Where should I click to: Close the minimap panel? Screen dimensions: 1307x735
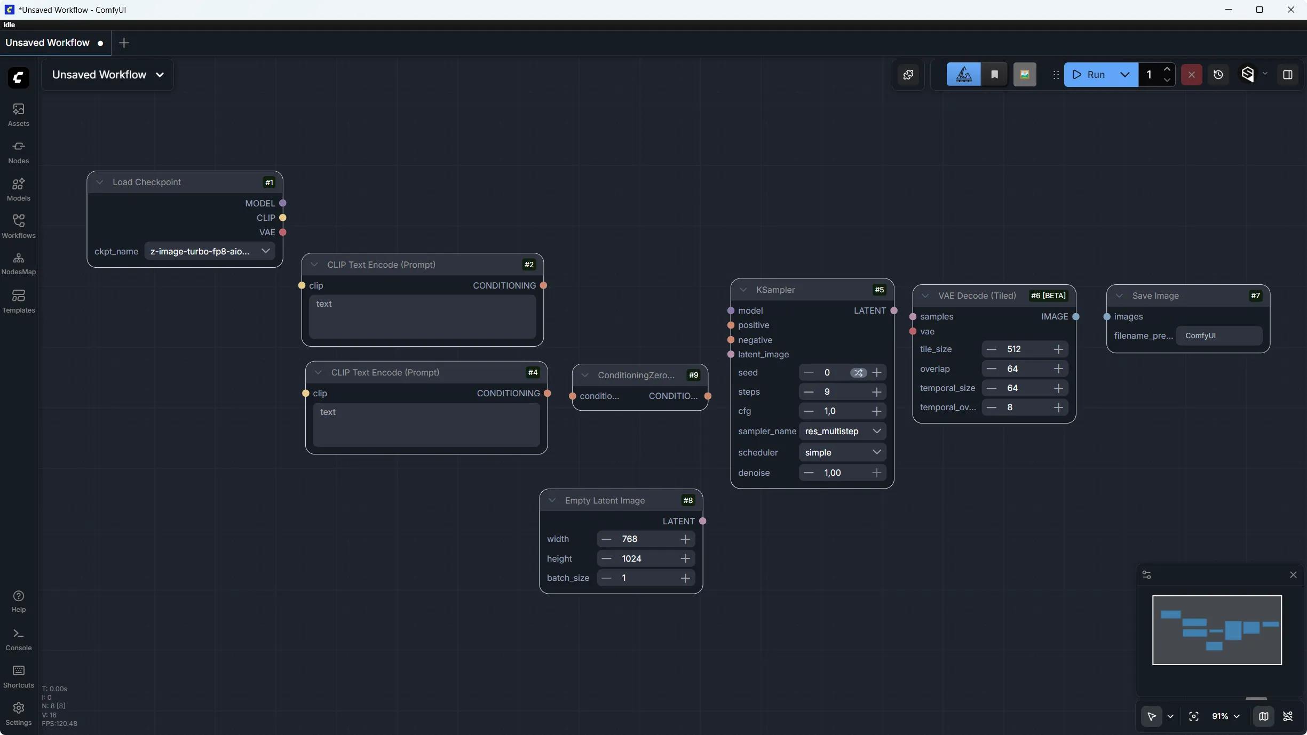tap(1293, 575)
